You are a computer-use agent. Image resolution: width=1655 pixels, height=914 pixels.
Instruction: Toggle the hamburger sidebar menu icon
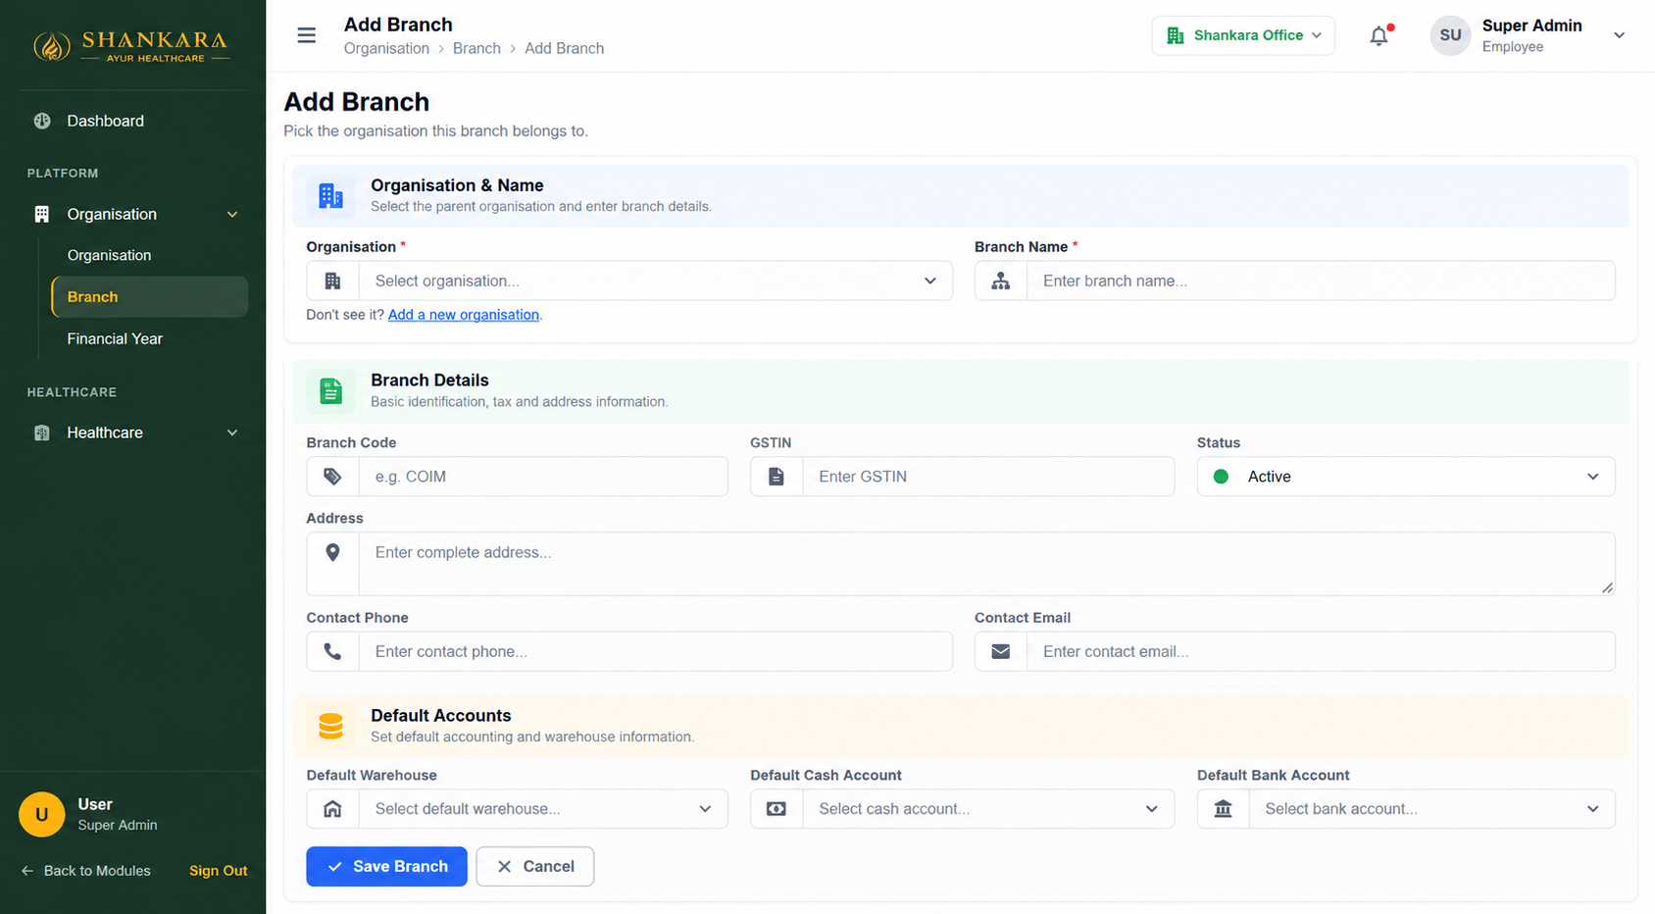[x=306, y=35]
